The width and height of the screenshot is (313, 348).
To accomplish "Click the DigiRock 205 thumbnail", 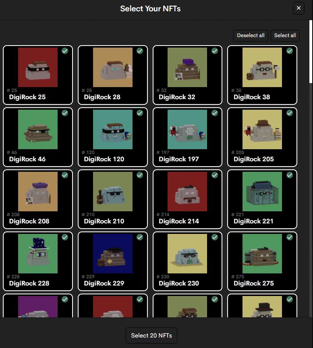I will pos(262,129).
